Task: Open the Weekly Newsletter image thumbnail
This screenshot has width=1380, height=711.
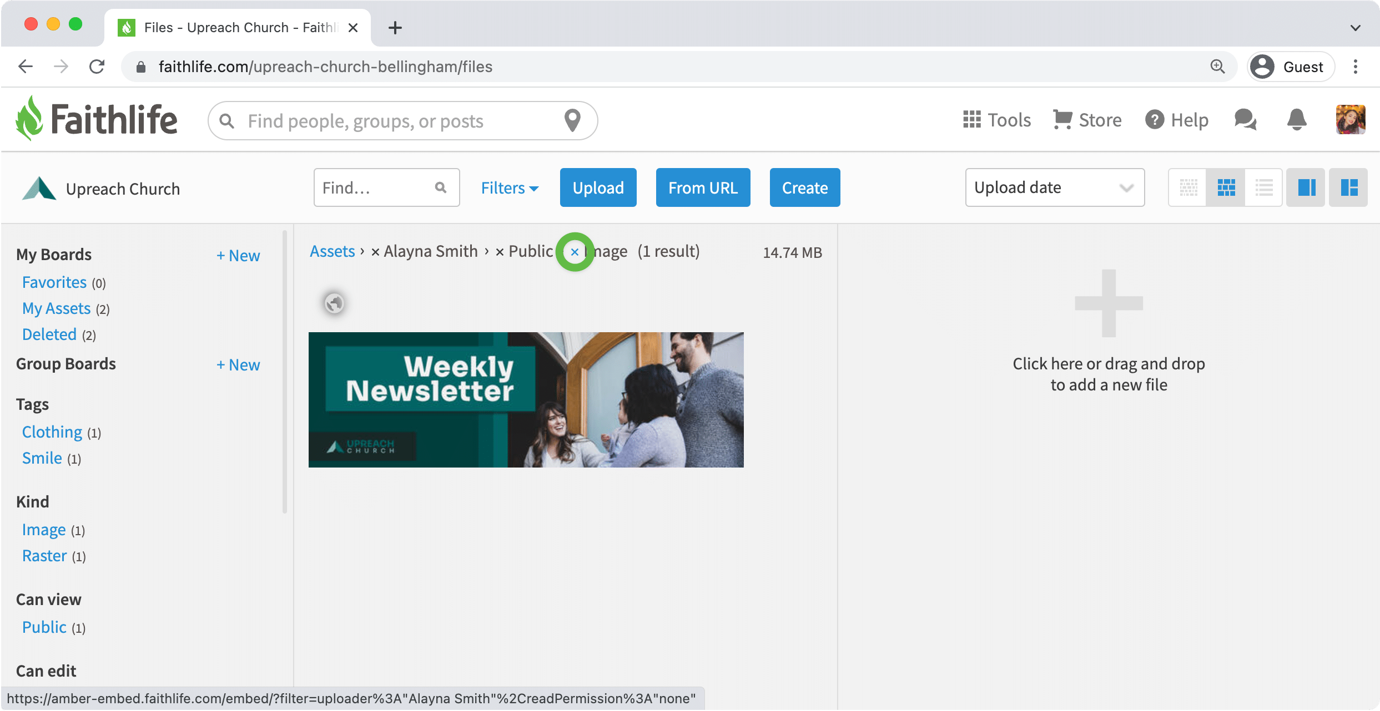Action: (526, 400)
